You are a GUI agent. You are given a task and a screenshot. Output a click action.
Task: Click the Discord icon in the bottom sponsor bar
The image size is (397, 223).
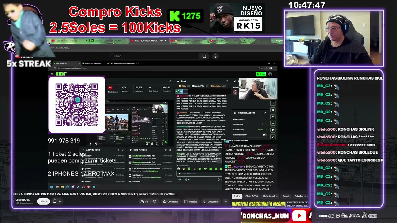tap(331, 216)
